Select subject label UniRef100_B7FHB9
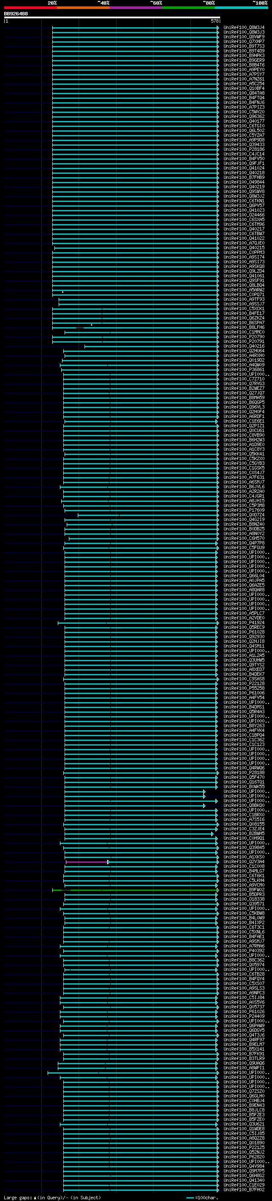Image resolution: width=272 pixels, height=1201 pixels. (244, 178)
